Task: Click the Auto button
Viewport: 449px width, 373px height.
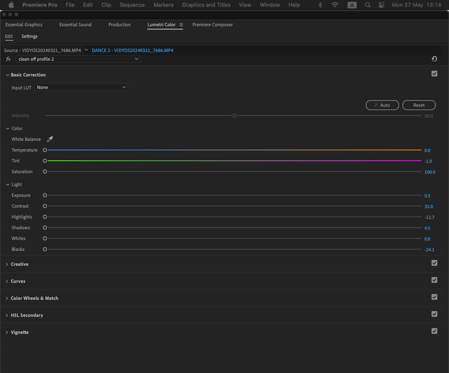Action: [x=382, y=105]
